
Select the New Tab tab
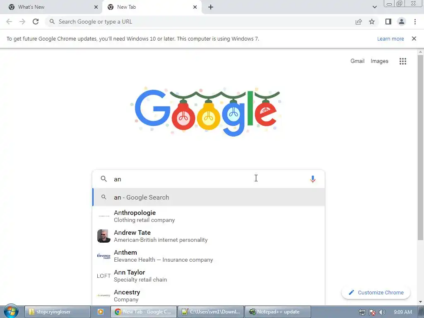[152, 7]
